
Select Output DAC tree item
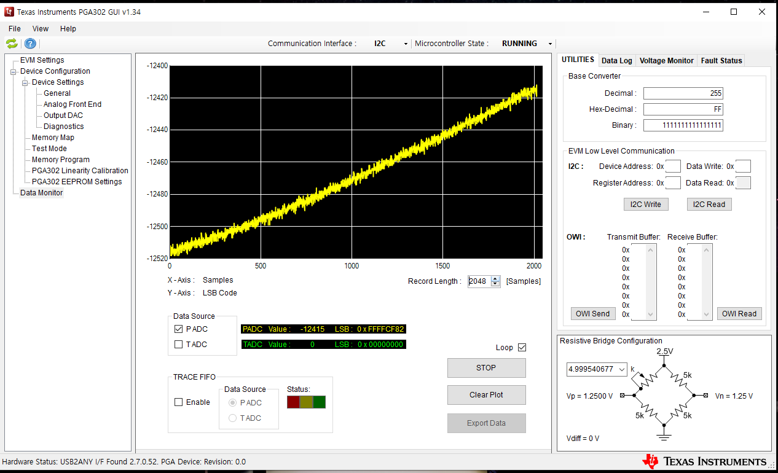(x=63, y=115)
